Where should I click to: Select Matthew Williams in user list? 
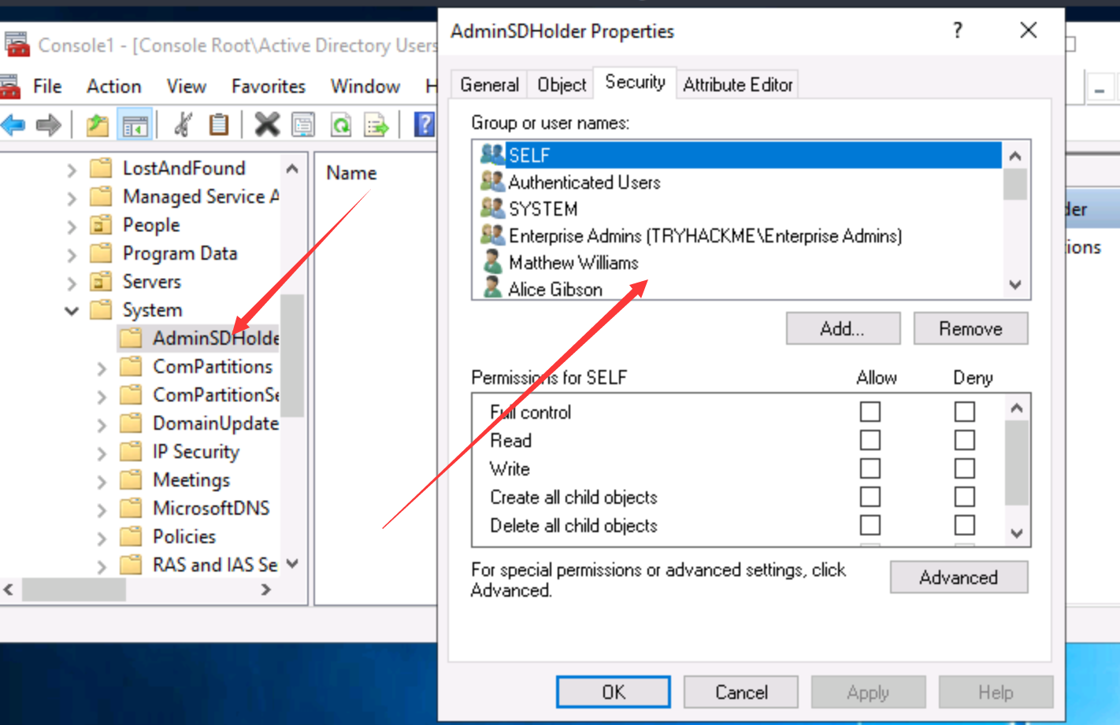pyautogui.click(x=573, y=263)
